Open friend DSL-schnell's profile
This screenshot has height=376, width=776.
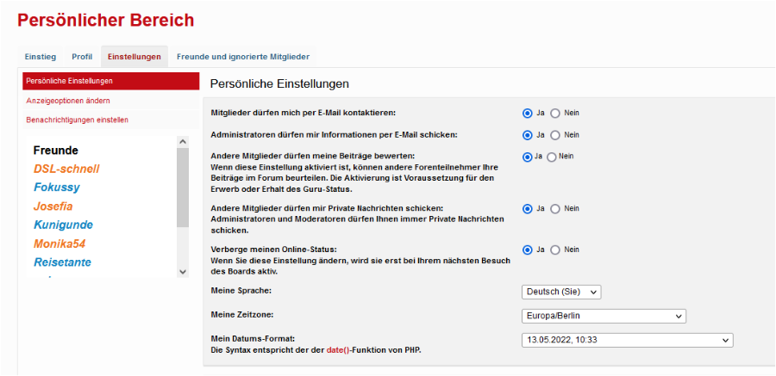pyautogui.click(x=66, y=169)
